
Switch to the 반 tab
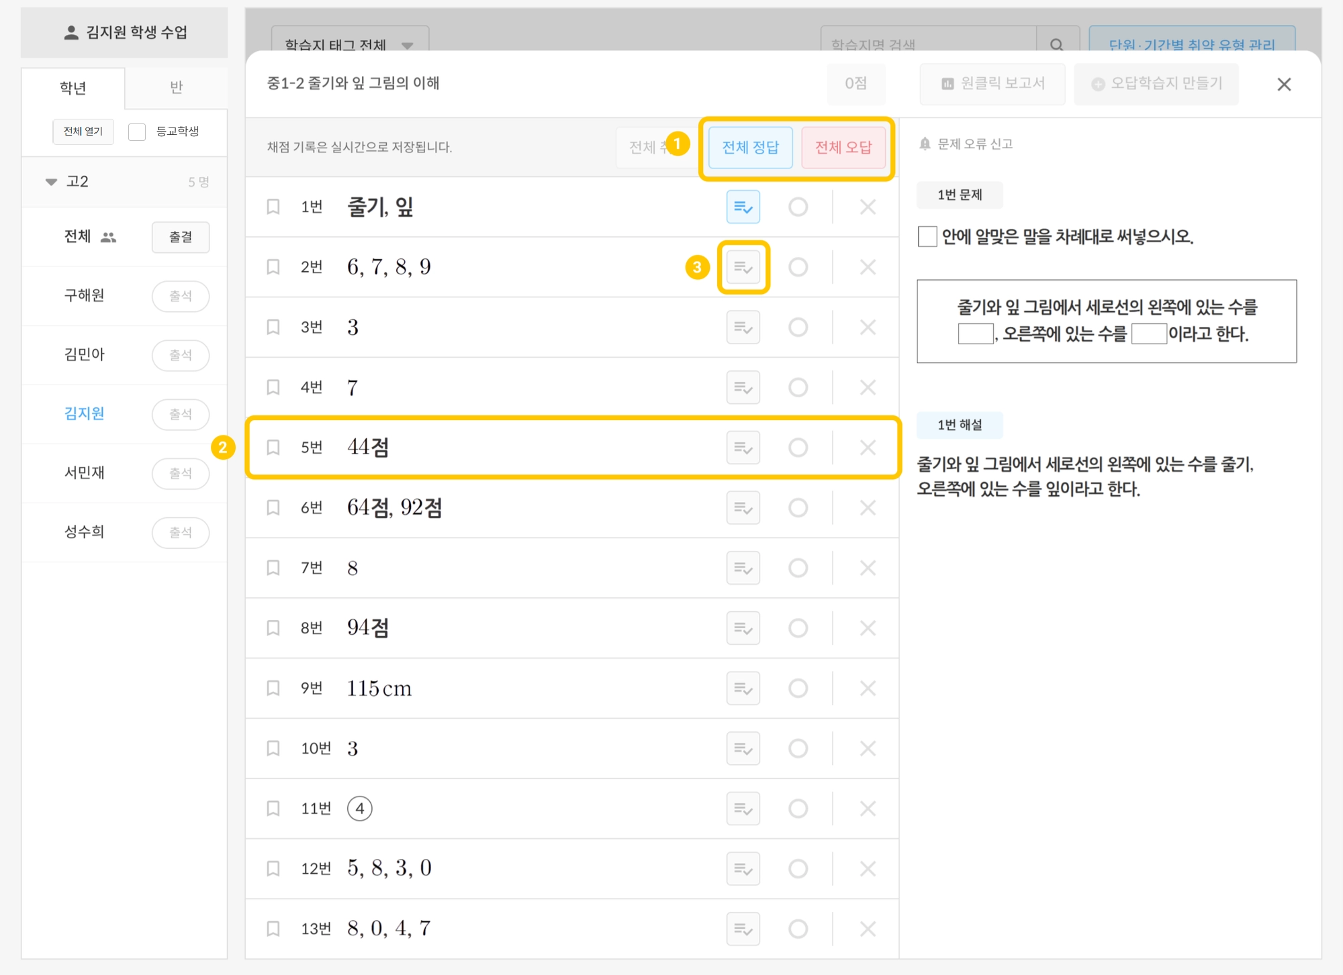point(176,87)
